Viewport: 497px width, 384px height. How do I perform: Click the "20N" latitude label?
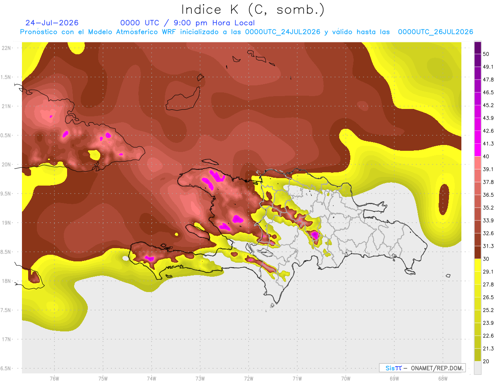pos(7,164)
